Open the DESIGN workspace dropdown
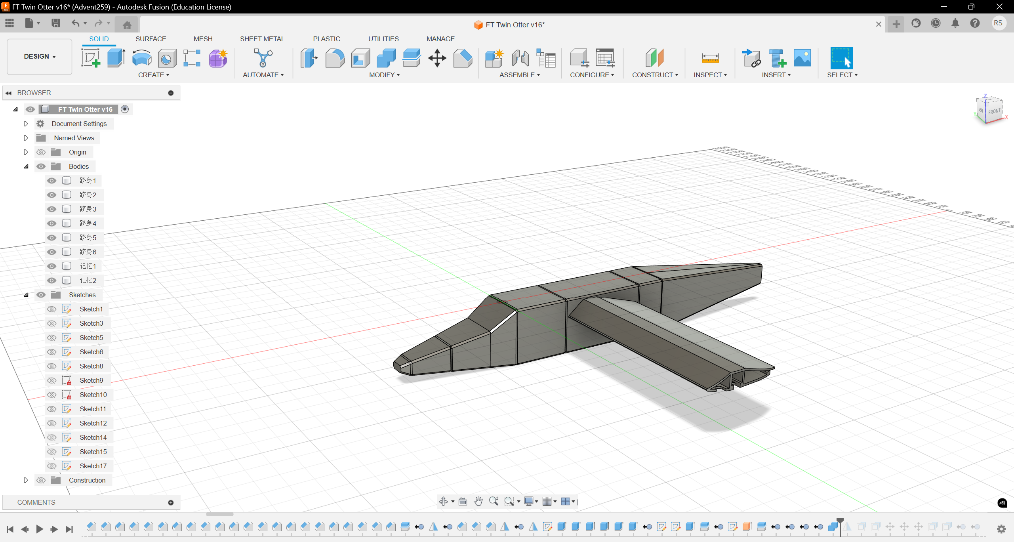The width and height of the screenshot is (1014, 542). [40, 57]
